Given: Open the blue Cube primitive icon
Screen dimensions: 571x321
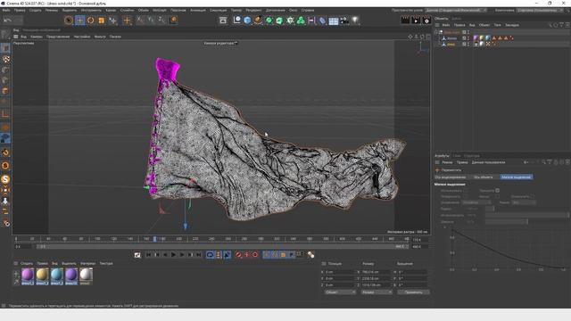Looking at the screenshot, I should pyautogui.click(x=247, y=21).
